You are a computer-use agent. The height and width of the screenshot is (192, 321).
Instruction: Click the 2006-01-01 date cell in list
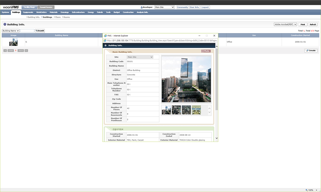[300, 42]
